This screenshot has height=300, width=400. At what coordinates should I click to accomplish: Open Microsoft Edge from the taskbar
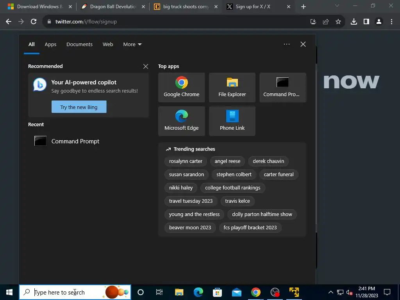click(x=198, y=292)
